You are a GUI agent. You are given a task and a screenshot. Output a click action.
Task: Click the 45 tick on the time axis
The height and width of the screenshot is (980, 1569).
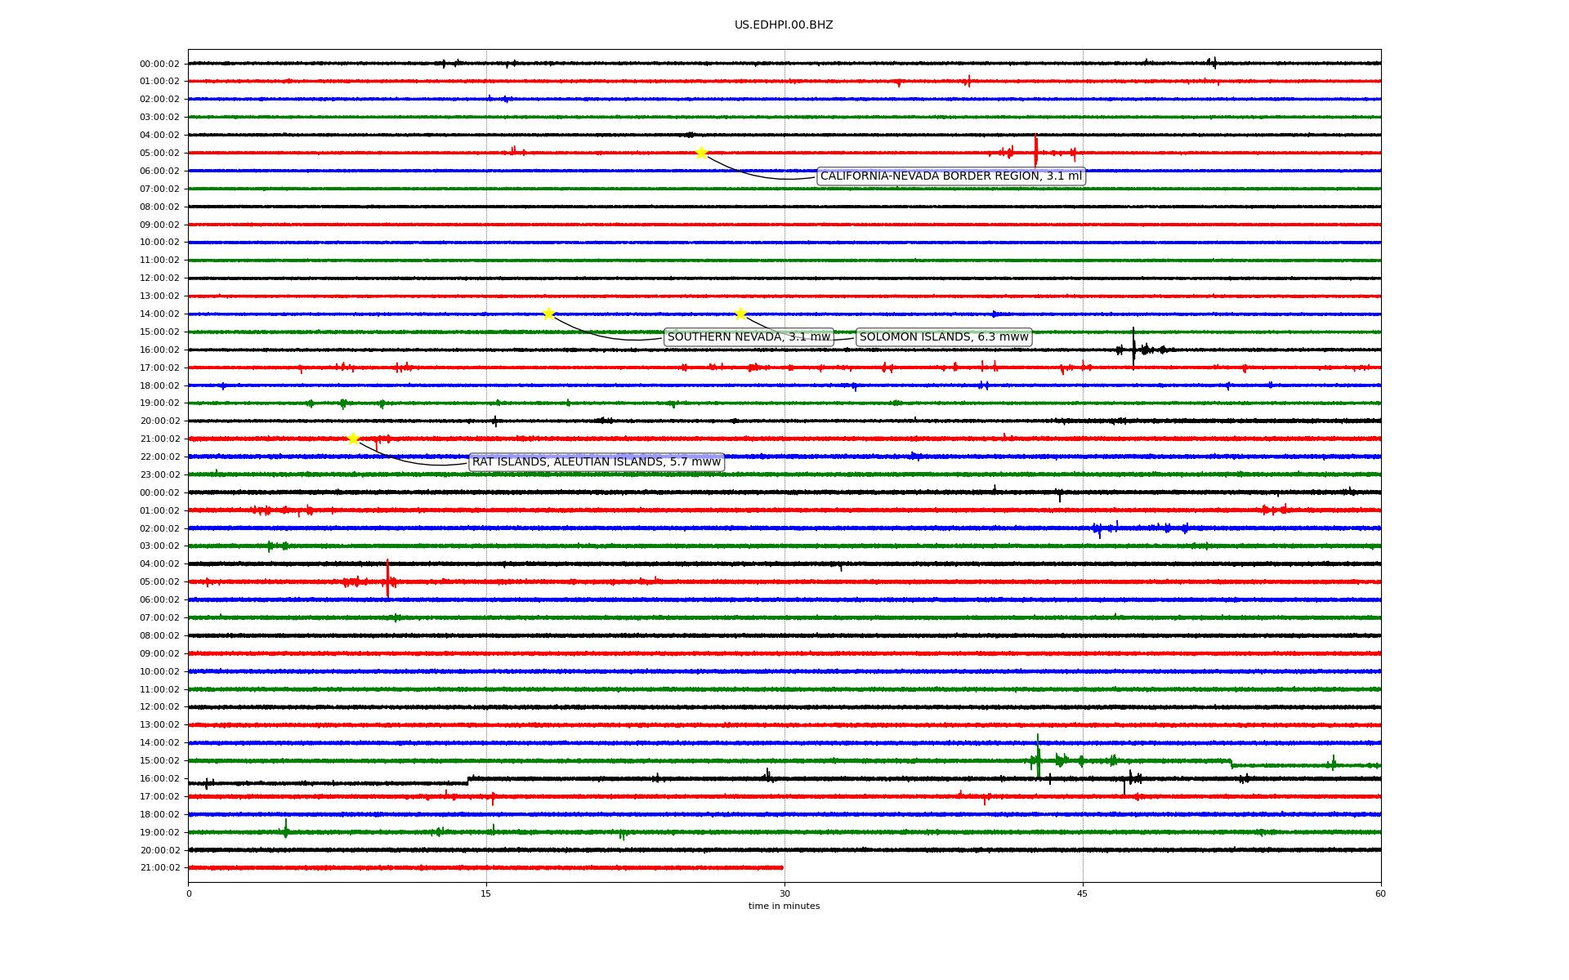1083,893
